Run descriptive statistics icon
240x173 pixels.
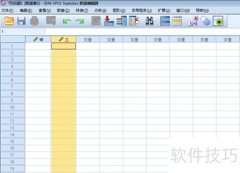(134, 21)
